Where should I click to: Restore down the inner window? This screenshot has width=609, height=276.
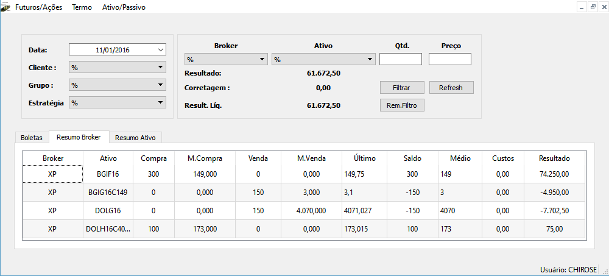[593, 7]
